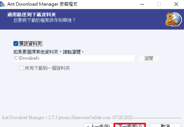Screen dimensions: 184x127
Task: Click the version promo text at bottom
Action: 68,117
